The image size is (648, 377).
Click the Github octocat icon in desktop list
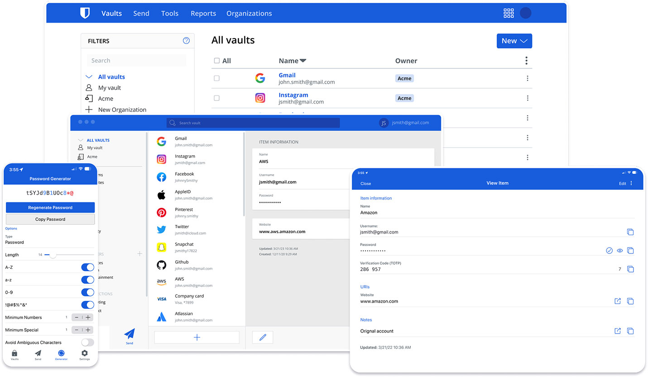[x=161, y=265]
